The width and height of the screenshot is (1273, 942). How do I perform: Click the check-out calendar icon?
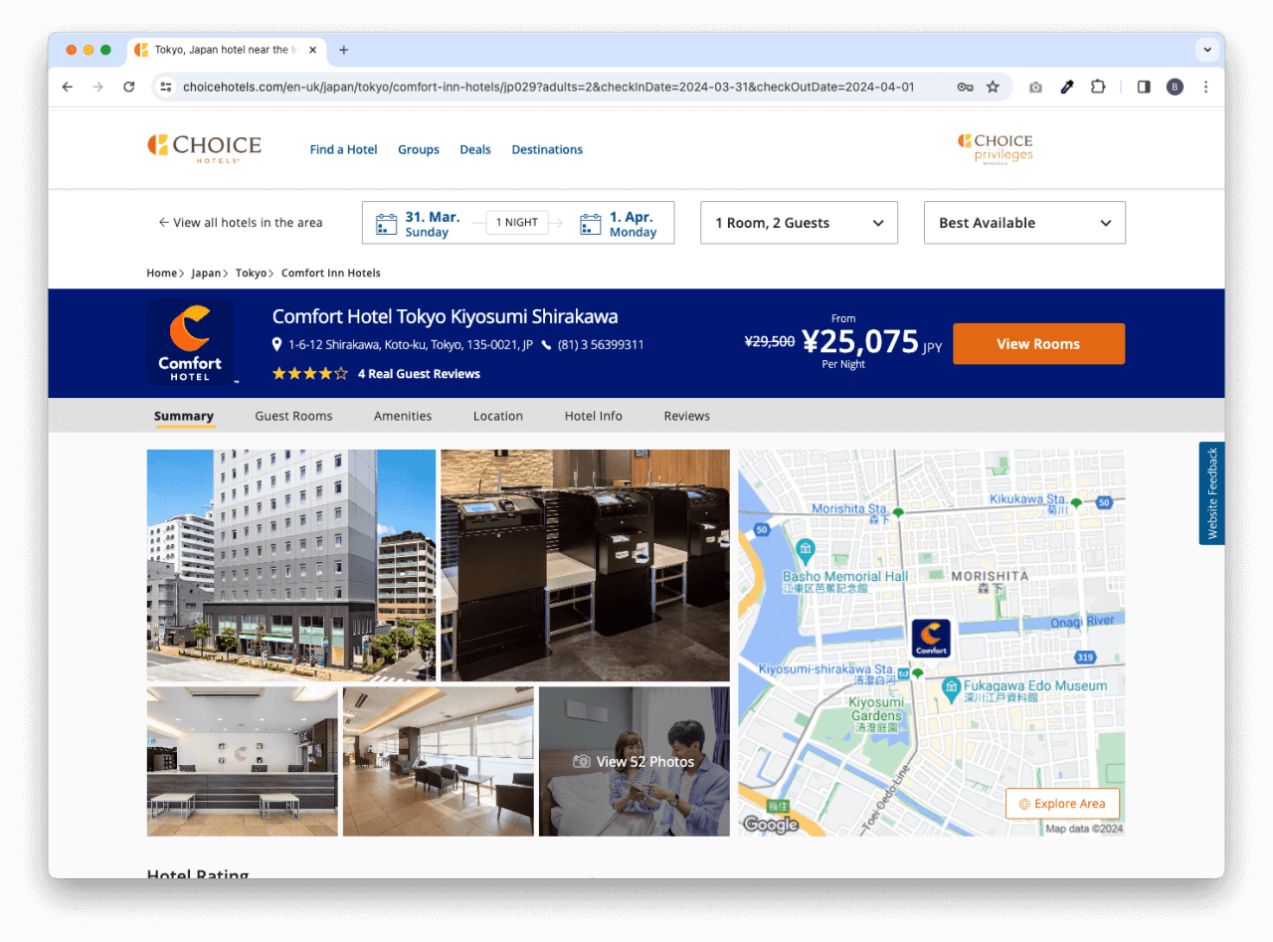coord(591,224)
